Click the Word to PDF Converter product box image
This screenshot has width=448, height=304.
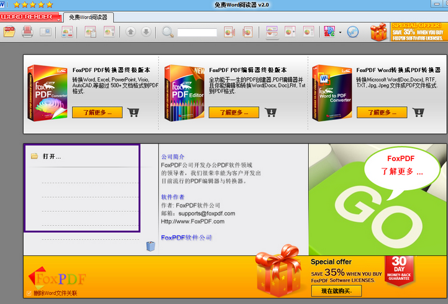(332, 93)
